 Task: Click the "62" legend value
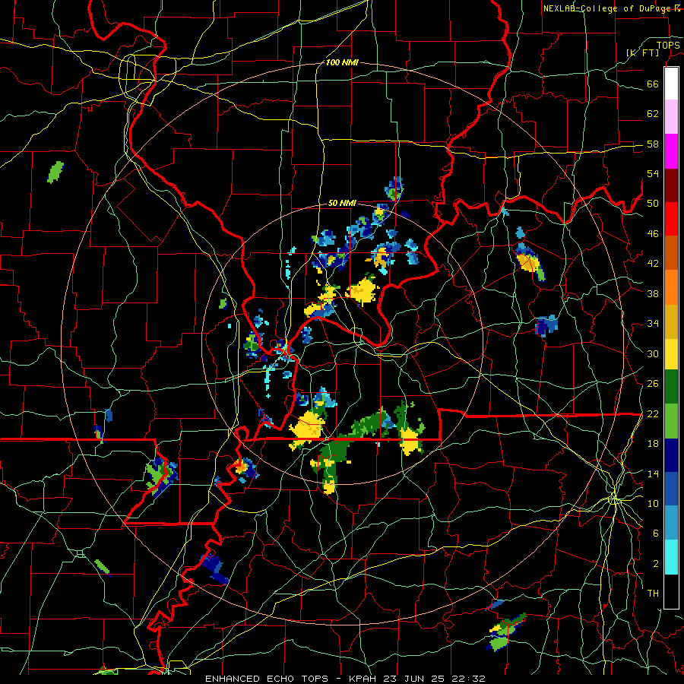(653, 114)
